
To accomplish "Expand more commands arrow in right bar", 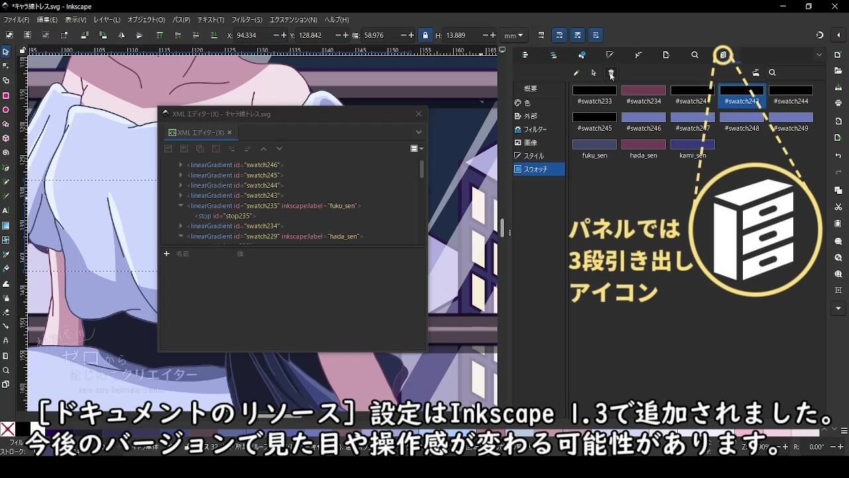I will tap(838, 308).
